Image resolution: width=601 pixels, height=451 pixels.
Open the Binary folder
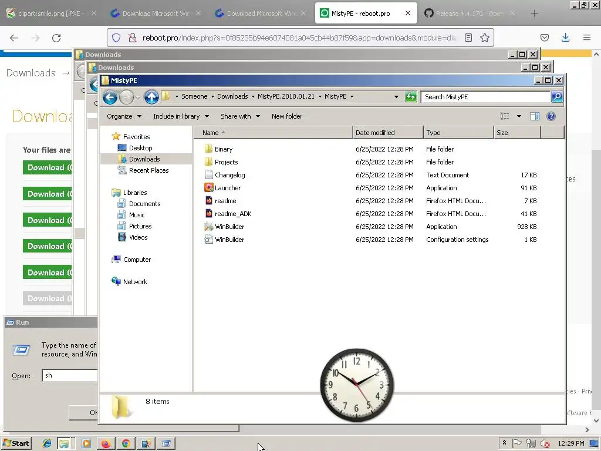[218, 149]
